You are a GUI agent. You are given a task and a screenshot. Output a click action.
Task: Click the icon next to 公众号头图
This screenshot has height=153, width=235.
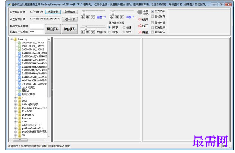[19, 87]
